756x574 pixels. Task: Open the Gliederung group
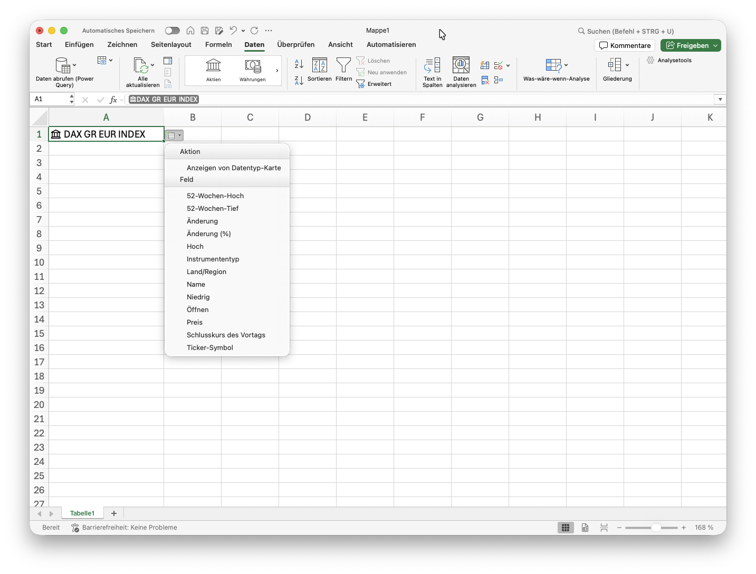click(x=617, y=70)
